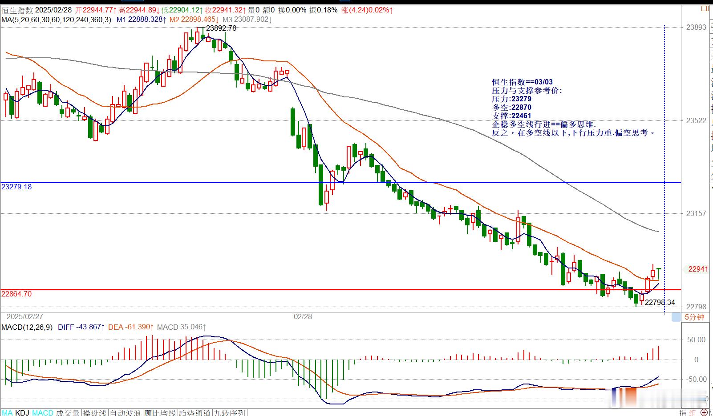This screenshot has width=713, height=416.
Task: Click the DIFF -43.867 value
Action: 81,327
